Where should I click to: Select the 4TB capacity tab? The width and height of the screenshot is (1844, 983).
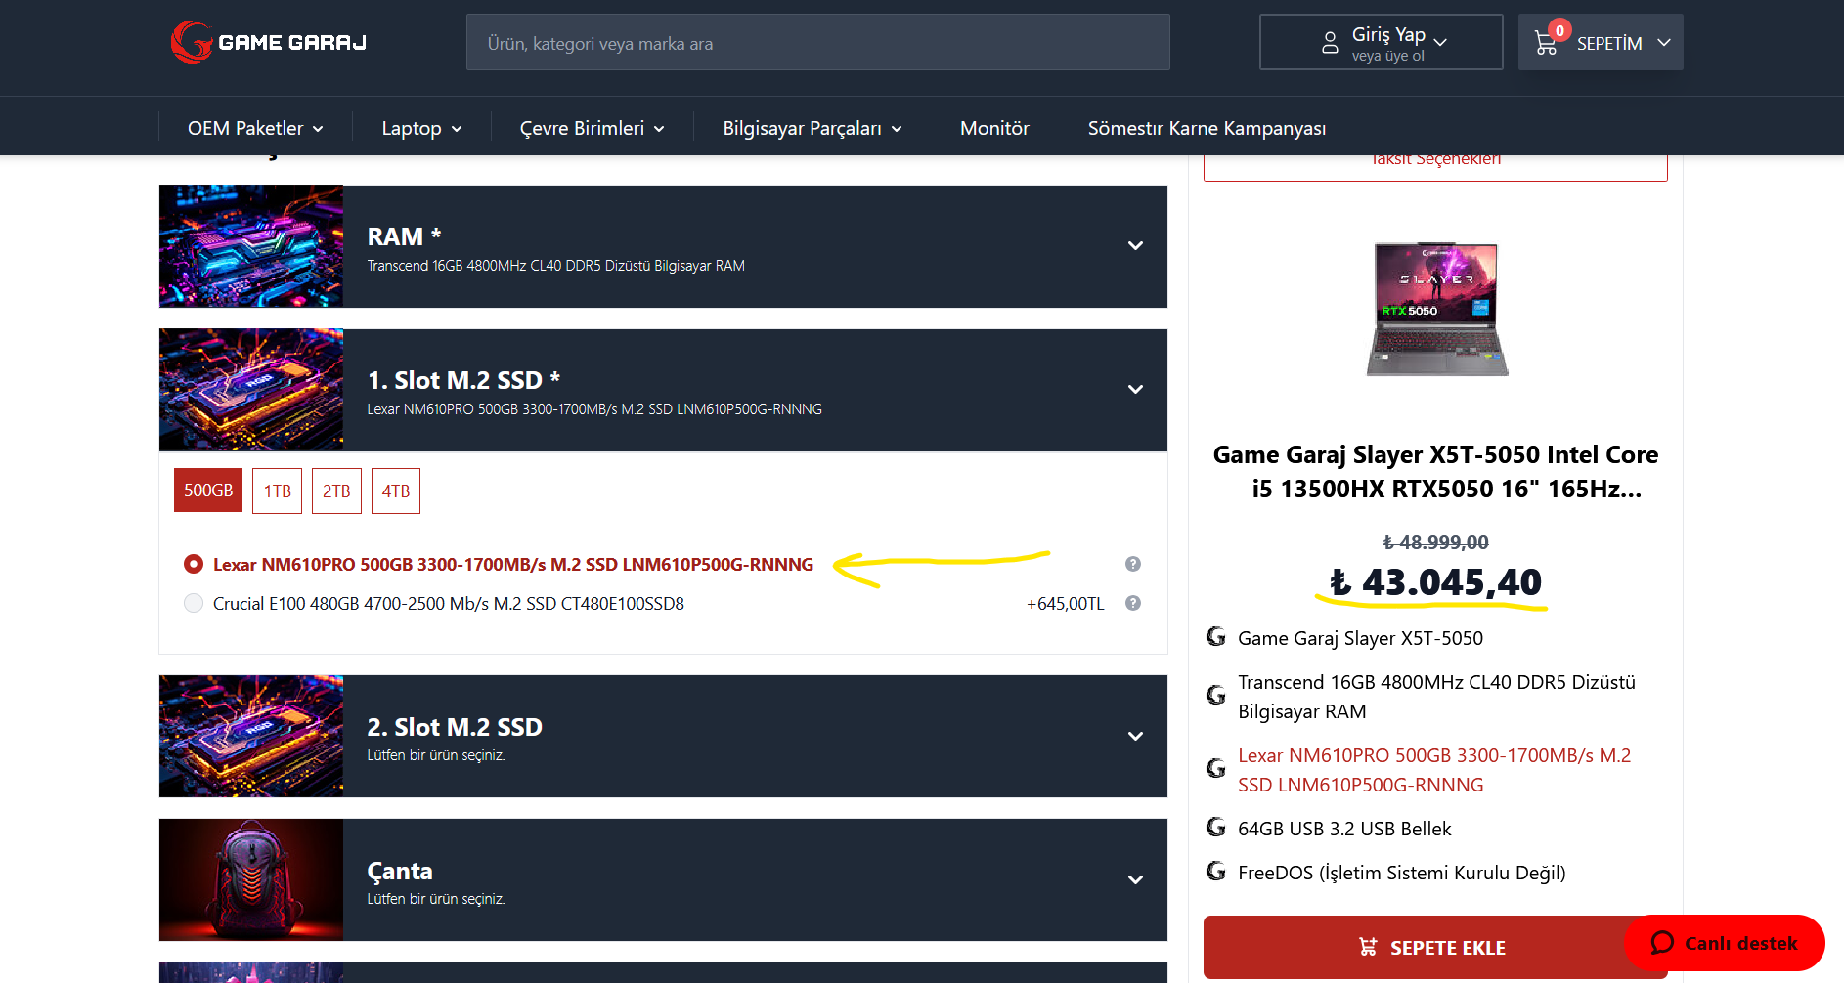(396, 491)
